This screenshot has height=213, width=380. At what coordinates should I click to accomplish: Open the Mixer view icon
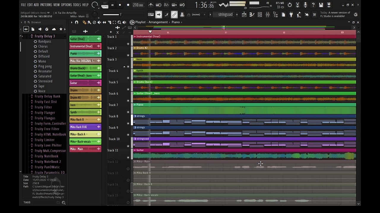click(x=267, y=14)
